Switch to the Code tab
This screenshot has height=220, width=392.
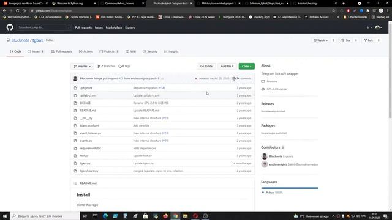[x=15, y=51]
